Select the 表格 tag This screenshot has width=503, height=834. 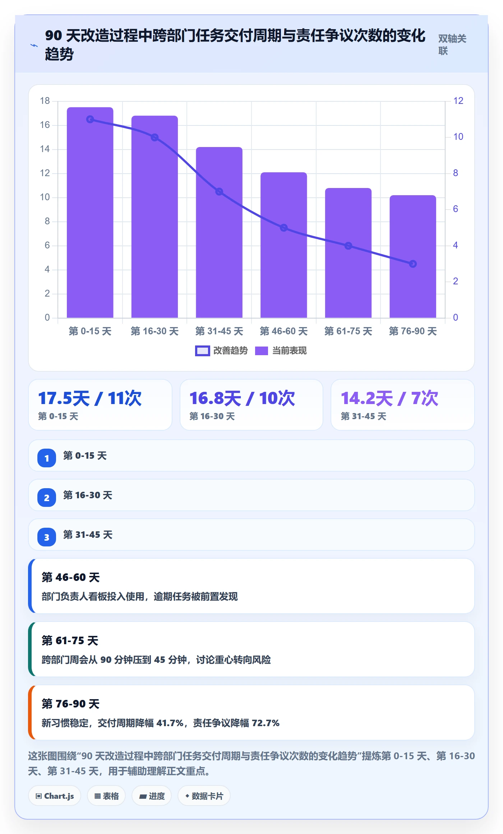106,796
